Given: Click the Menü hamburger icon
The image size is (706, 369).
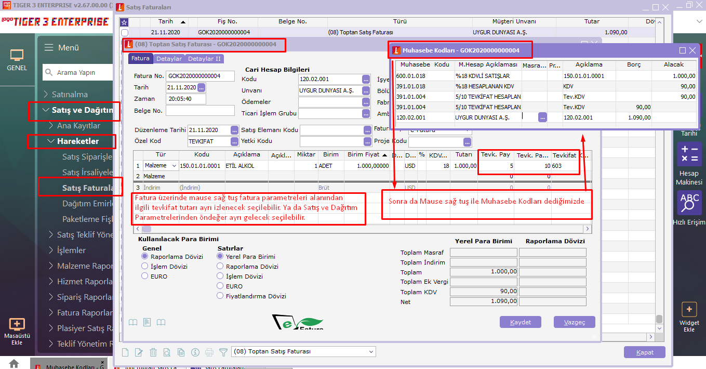Looking at the screenshot, I should pos(49,47).
